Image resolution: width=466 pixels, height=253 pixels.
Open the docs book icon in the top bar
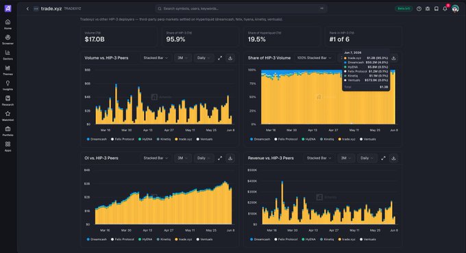[x=436, y=9]
